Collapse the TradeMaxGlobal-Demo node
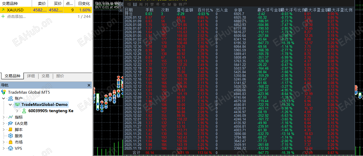363x156 pixels. [10, 104]
